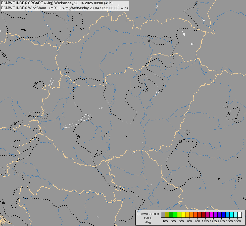Select the purple swatch right of 1750
This screenshot has width=246, height=226.
coord(215,215)
